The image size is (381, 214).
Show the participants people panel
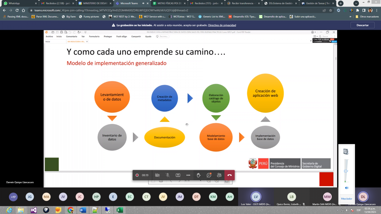point(219,175)
